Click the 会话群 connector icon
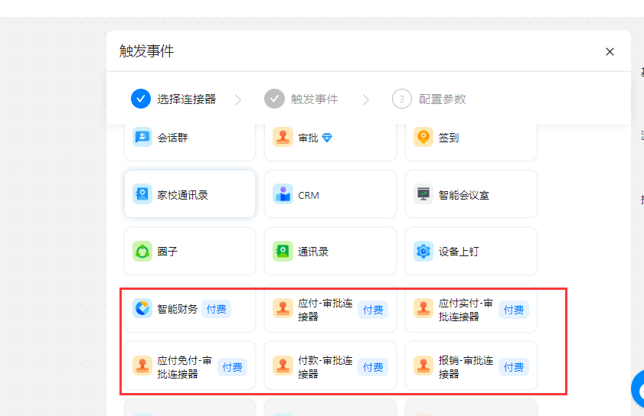644x416 pixels. point(142,137)
